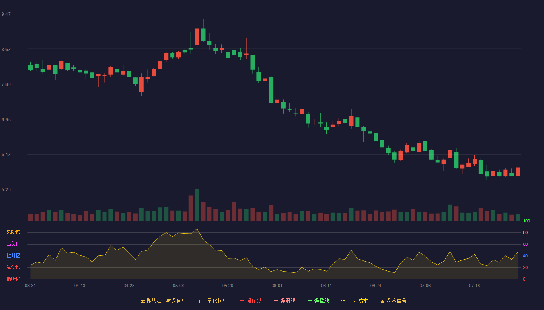544x310 pixels.
Task: Select the last red candlestick on the right
Action: pyautogui.click(x=518, y=172)
